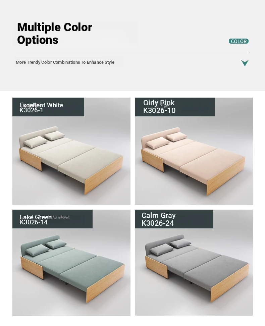This screenshot has width=265, height=326.
Task: Open the pink sofa bed image
Action: click(x=194, y=151)
